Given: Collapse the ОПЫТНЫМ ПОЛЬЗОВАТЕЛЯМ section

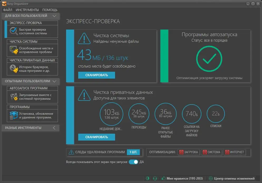Looking at the screenshot, I should 55,81.
